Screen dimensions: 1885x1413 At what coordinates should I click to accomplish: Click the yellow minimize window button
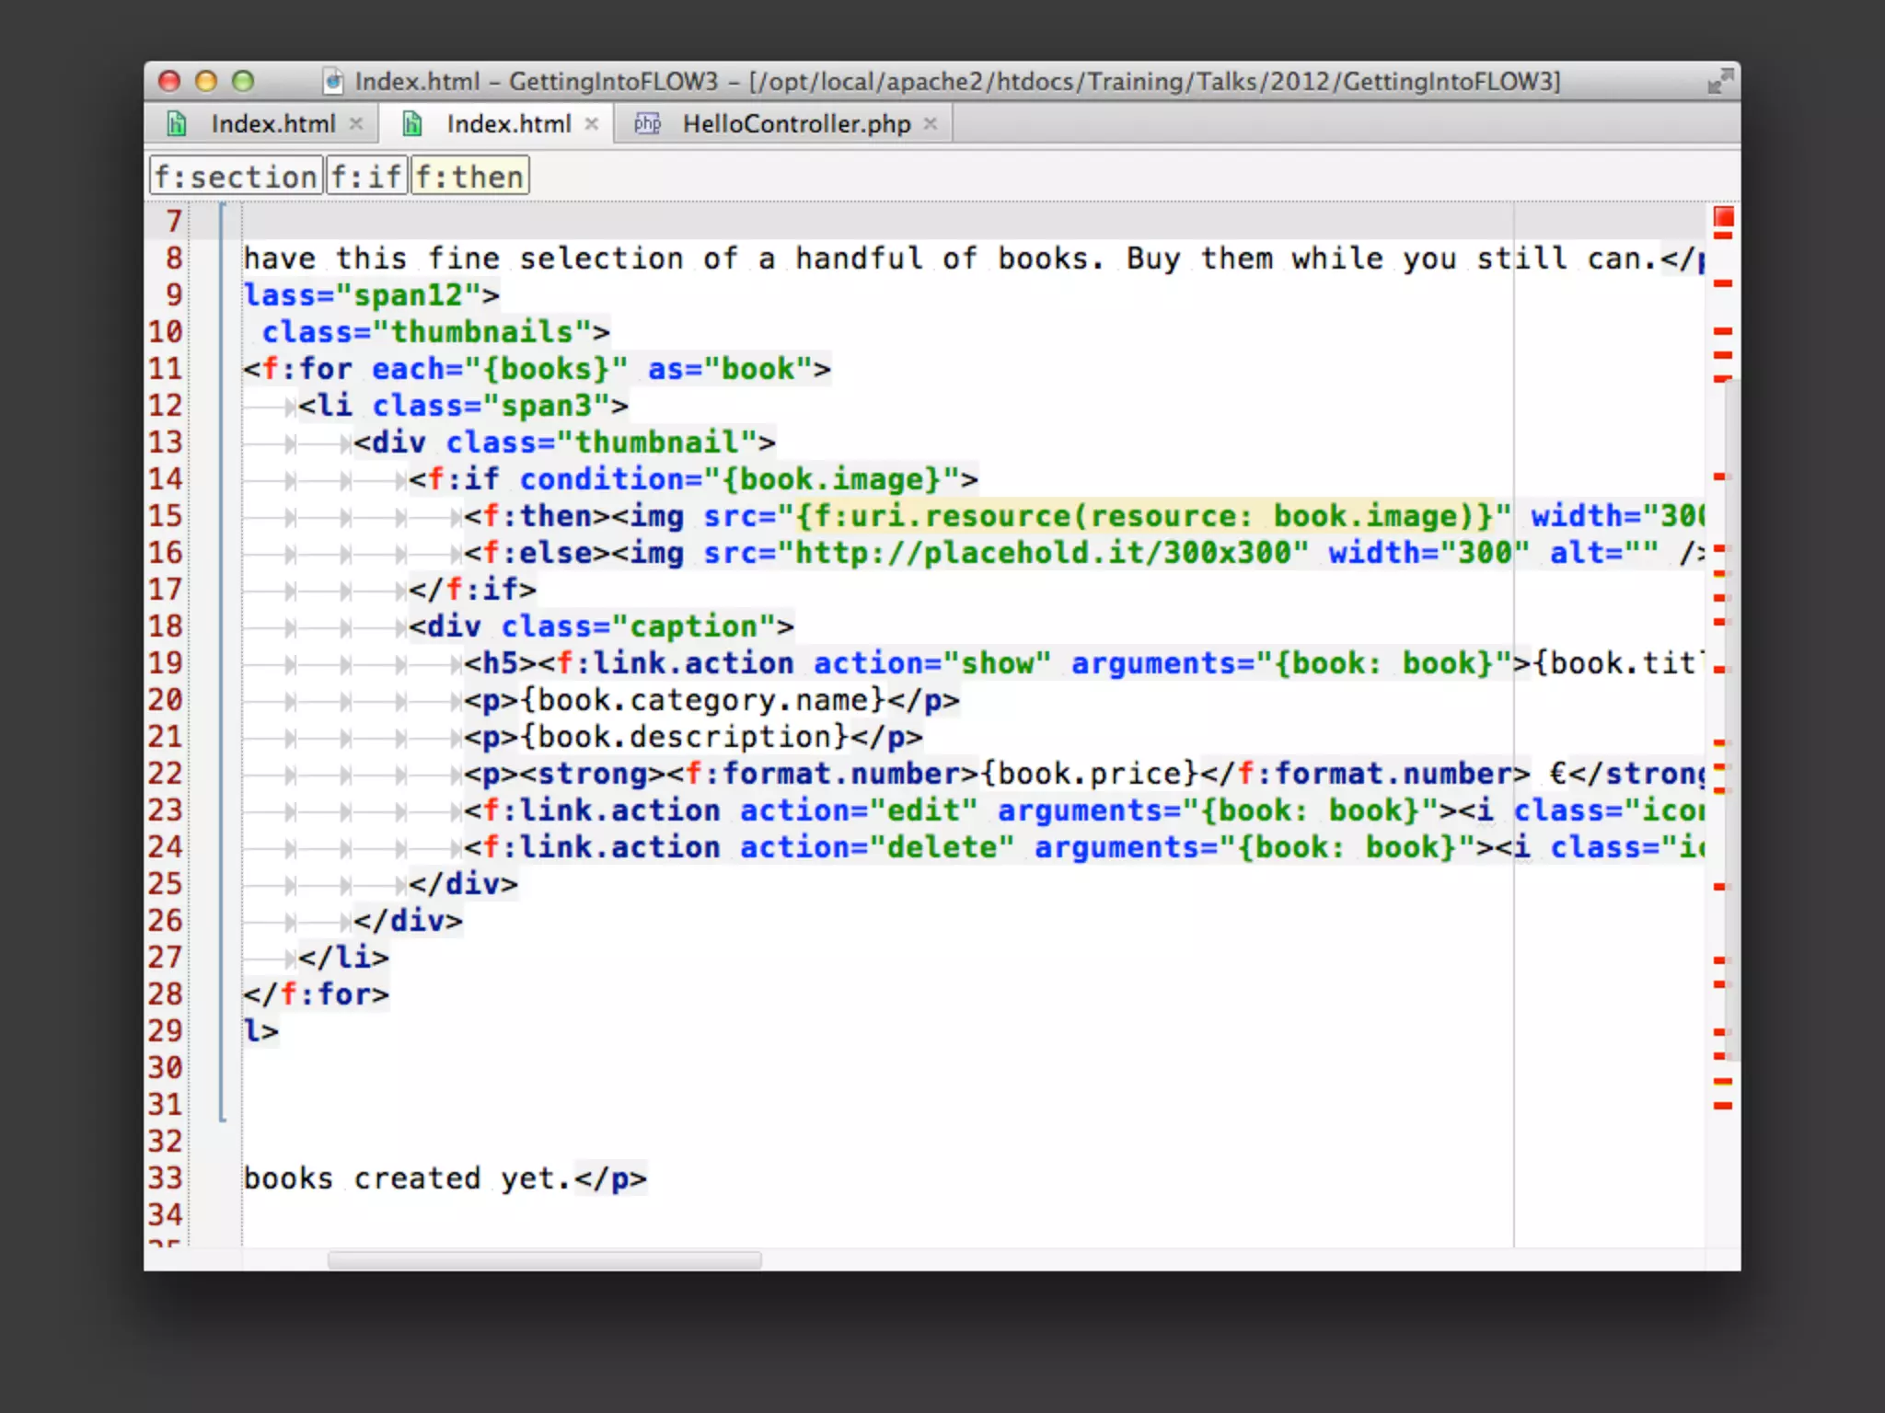click(206, 82)
